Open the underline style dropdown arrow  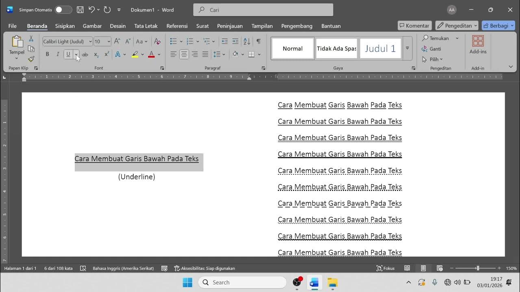pyautogui.click(x=76, y=54)
